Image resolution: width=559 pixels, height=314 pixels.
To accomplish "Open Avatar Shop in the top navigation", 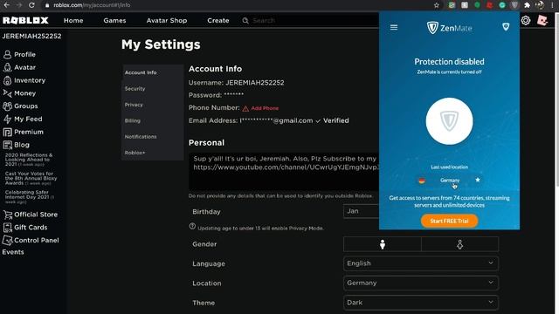I will (167, 21).
